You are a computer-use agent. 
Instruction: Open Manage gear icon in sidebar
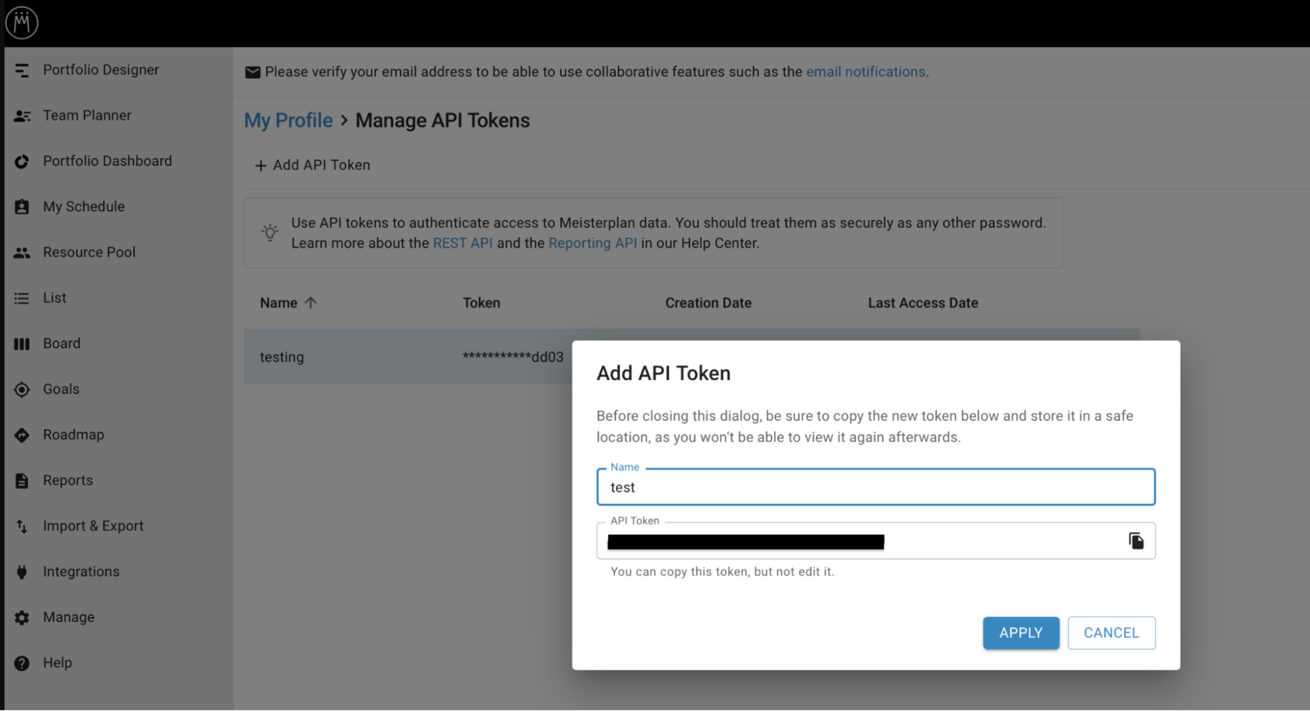22,618
